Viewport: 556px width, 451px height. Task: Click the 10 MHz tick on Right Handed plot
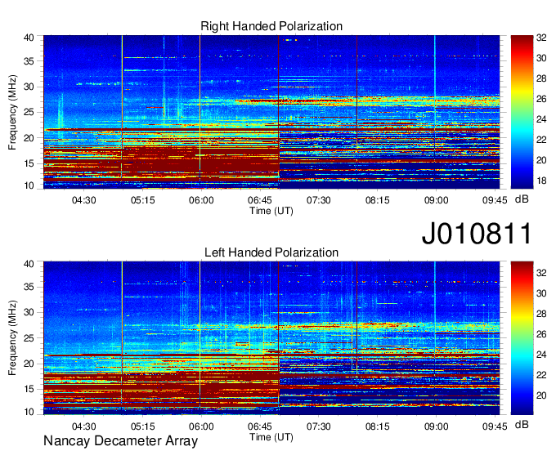29,185
